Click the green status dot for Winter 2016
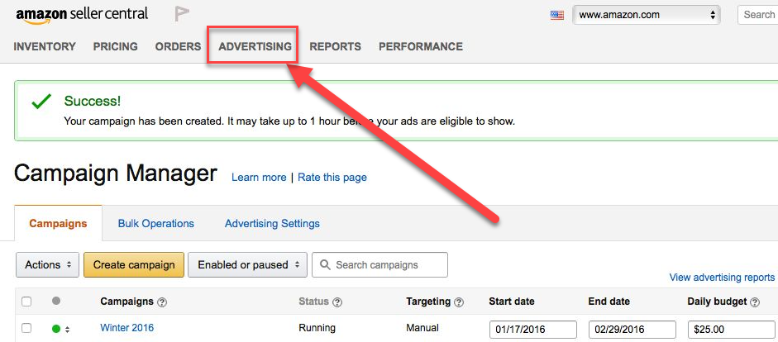Image resolution: width=778 pixels, height=342 pixels. pyautogui.click(x=56, y=329)
